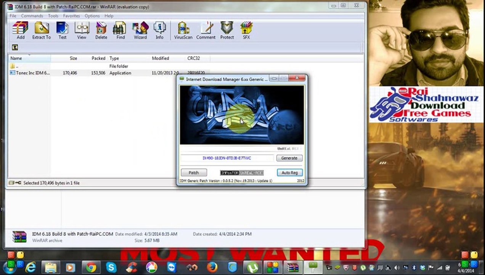Open the Favorites menu
Screen dimensions: 485x275
coord(71,16)
